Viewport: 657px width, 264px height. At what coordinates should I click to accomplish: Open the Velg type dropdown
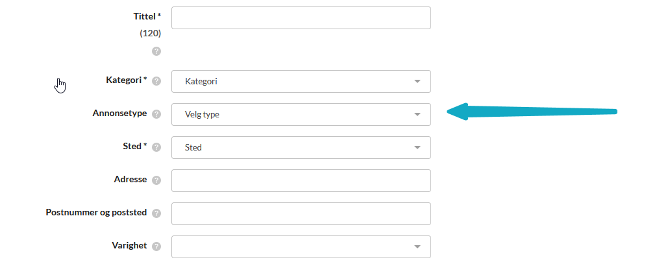pos(301,114)
